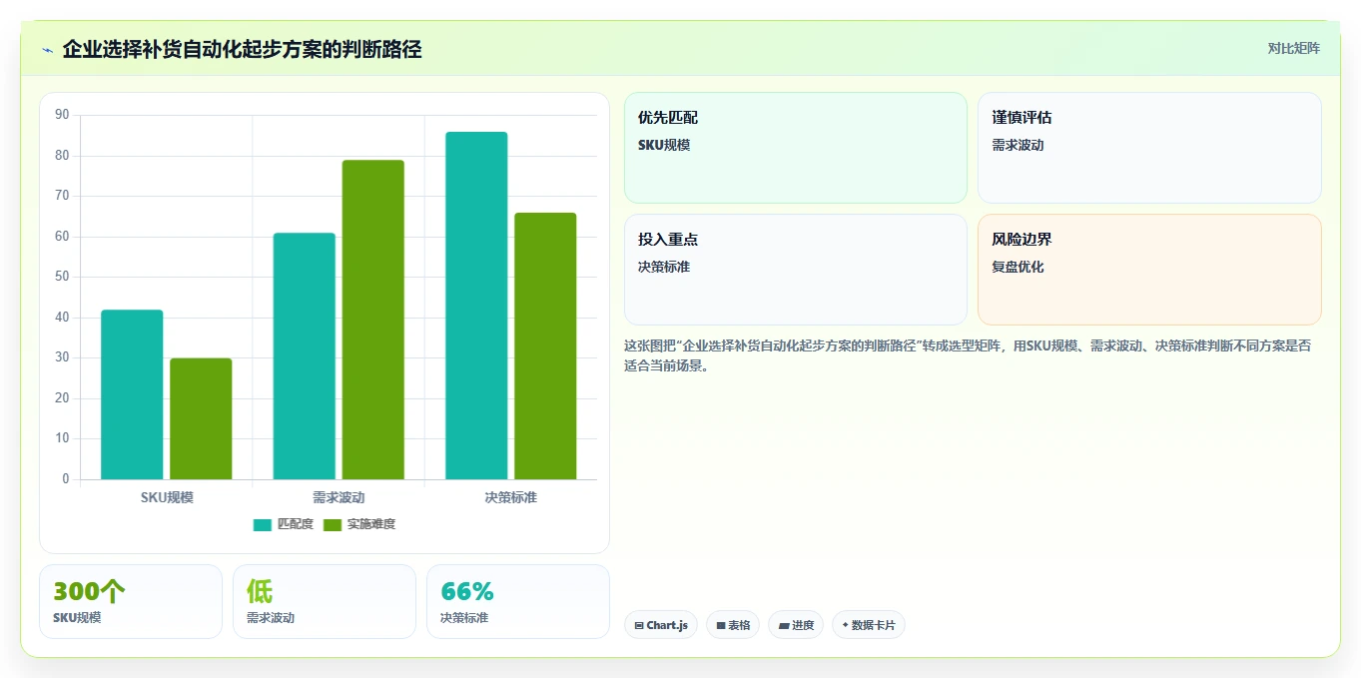Screen dimensions: 1361x678
Task: Click the green 实施难度 bar for 需求波动
Action: pyautogui.click(x=373, y=320)
